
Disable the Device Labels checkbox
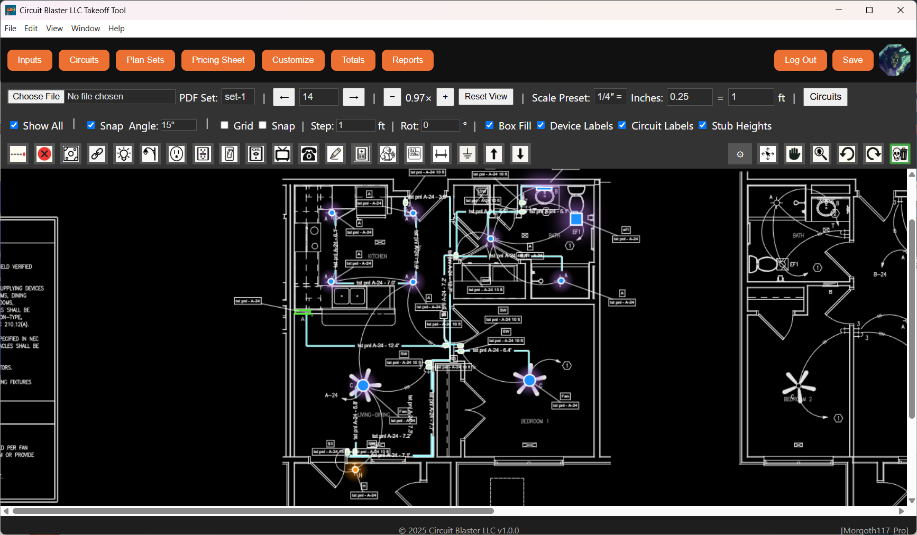point(541,125)
